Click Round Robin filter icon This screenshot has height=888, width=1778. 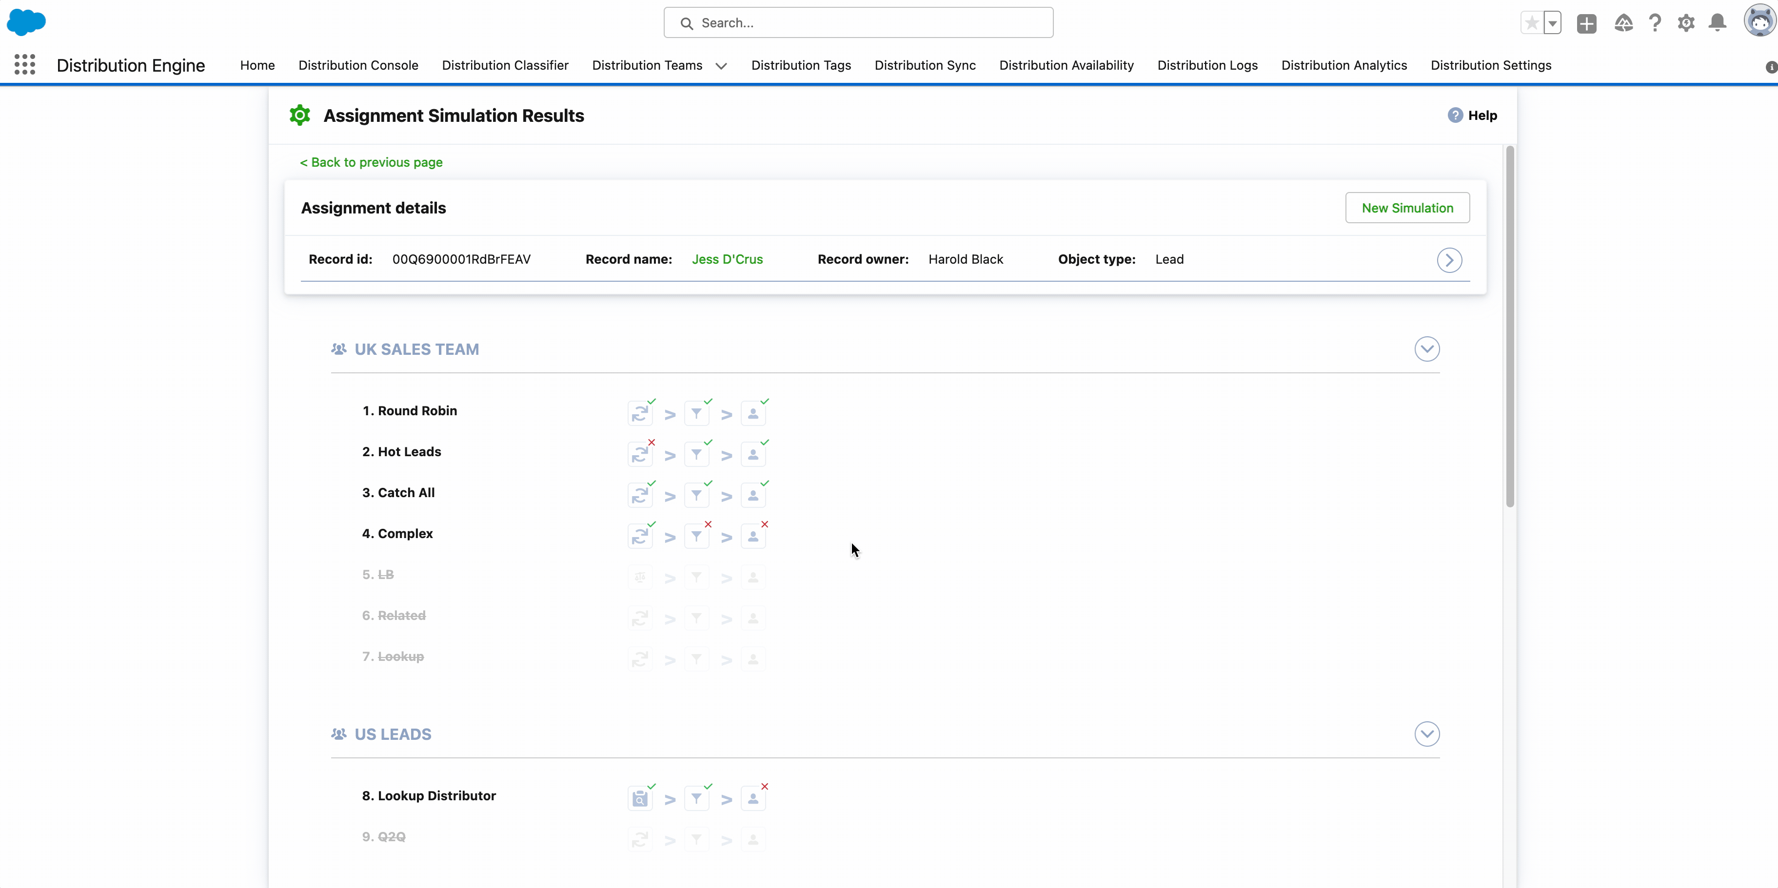pos(696,413)
